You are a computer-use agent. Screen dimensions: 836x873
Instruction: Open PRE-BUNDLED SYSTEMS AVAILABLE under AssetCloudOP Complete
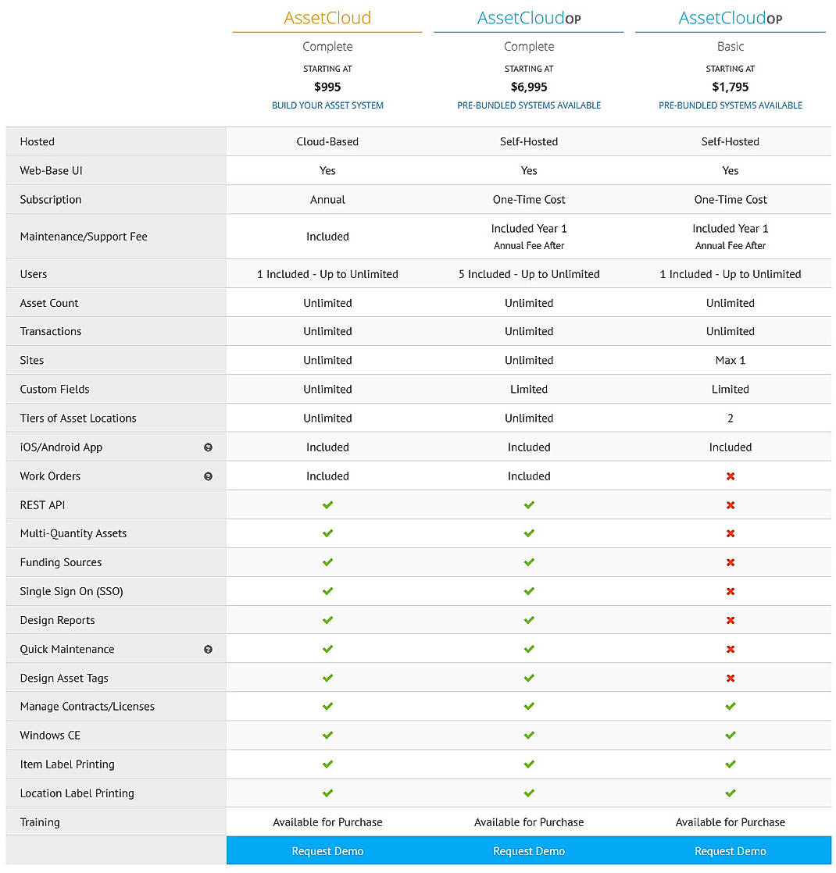click(x=529, y=105)
